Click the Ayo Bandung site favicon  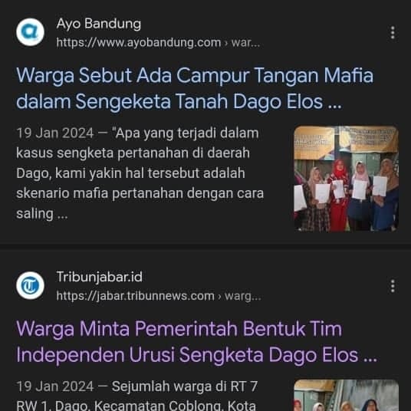click(30, 32)
